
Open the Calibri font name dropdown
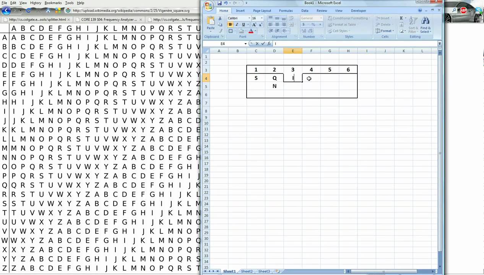[x=249, y=18]
